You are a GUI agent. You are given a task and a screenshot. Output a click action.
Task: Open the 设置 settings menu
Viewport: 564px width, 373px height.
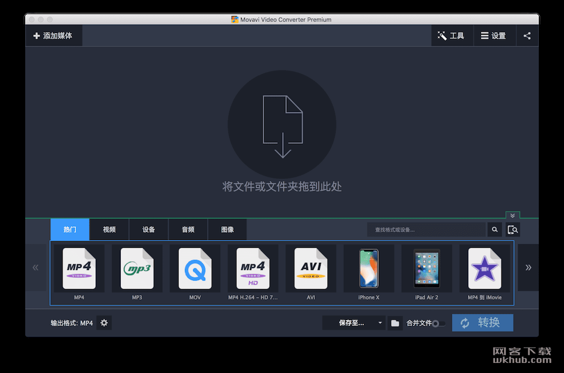pos(495,36)
